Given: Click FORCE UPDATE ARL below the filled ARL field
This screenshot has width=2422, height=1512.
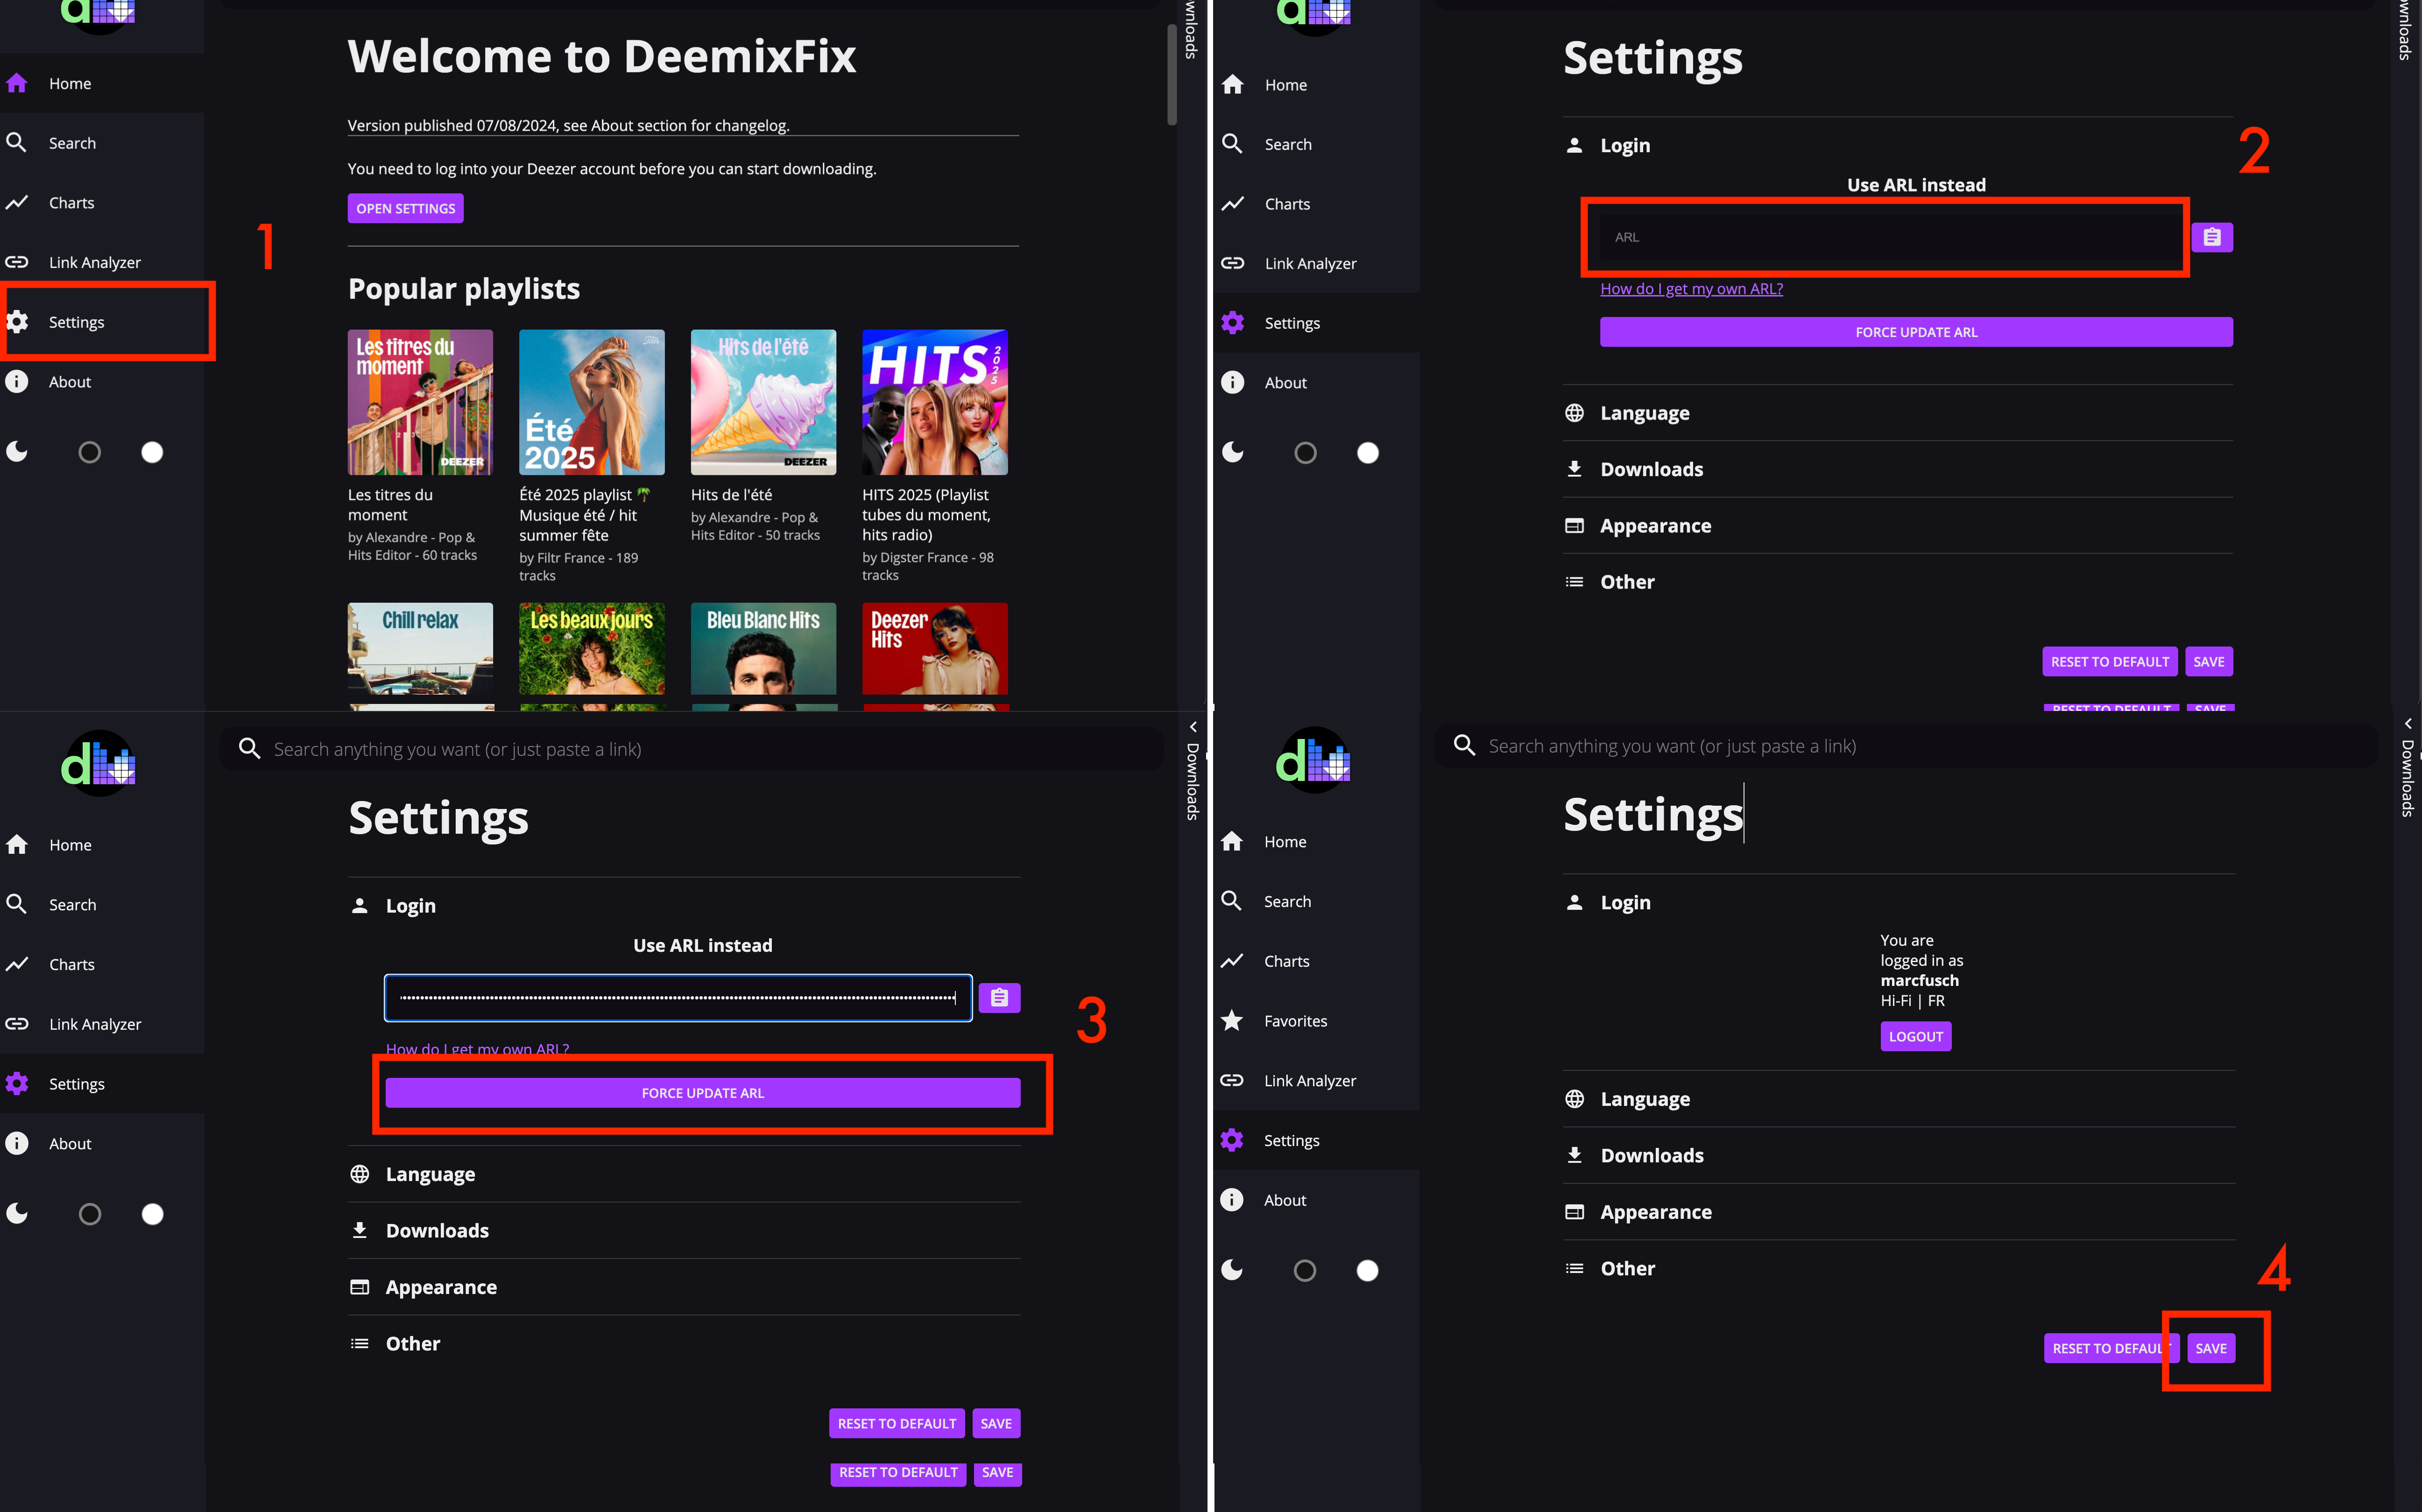Looking at the screenshot, I should tap(703, 1093).
